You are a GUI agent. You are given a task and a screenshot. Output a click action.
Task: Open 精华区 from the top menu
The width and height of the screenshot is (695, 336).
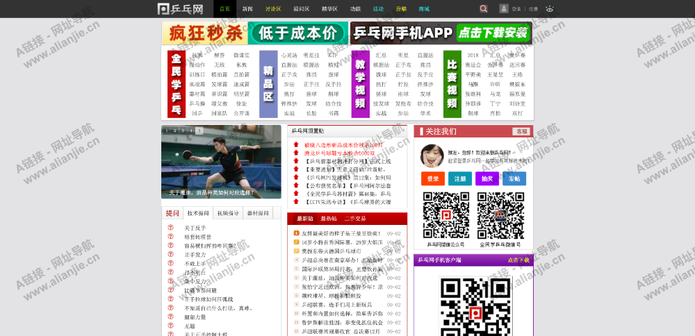tap(329, 9)
